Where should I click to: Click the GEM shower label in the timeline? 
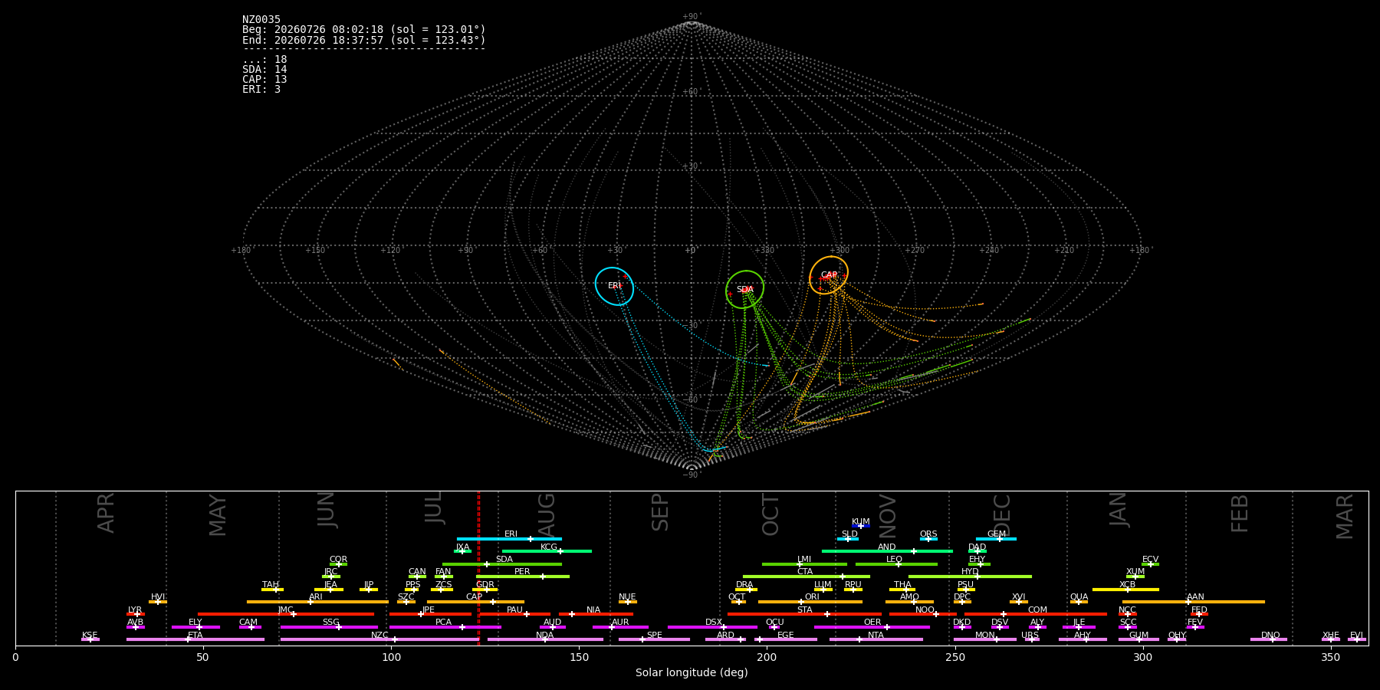pyautogui.click(x=997, y=534)
